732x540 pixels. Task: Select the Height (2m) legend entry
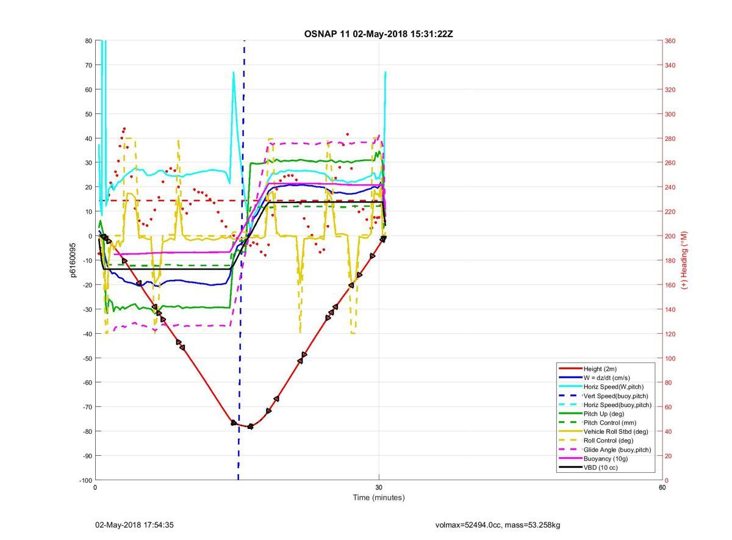point(600,369)
